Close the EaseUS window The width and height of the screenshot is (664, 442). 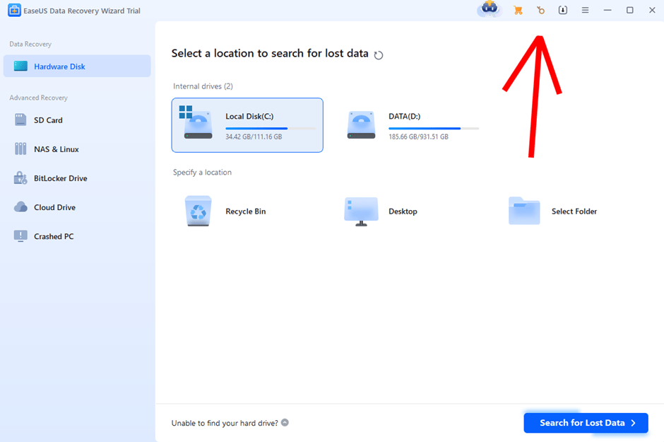point(652,10)
